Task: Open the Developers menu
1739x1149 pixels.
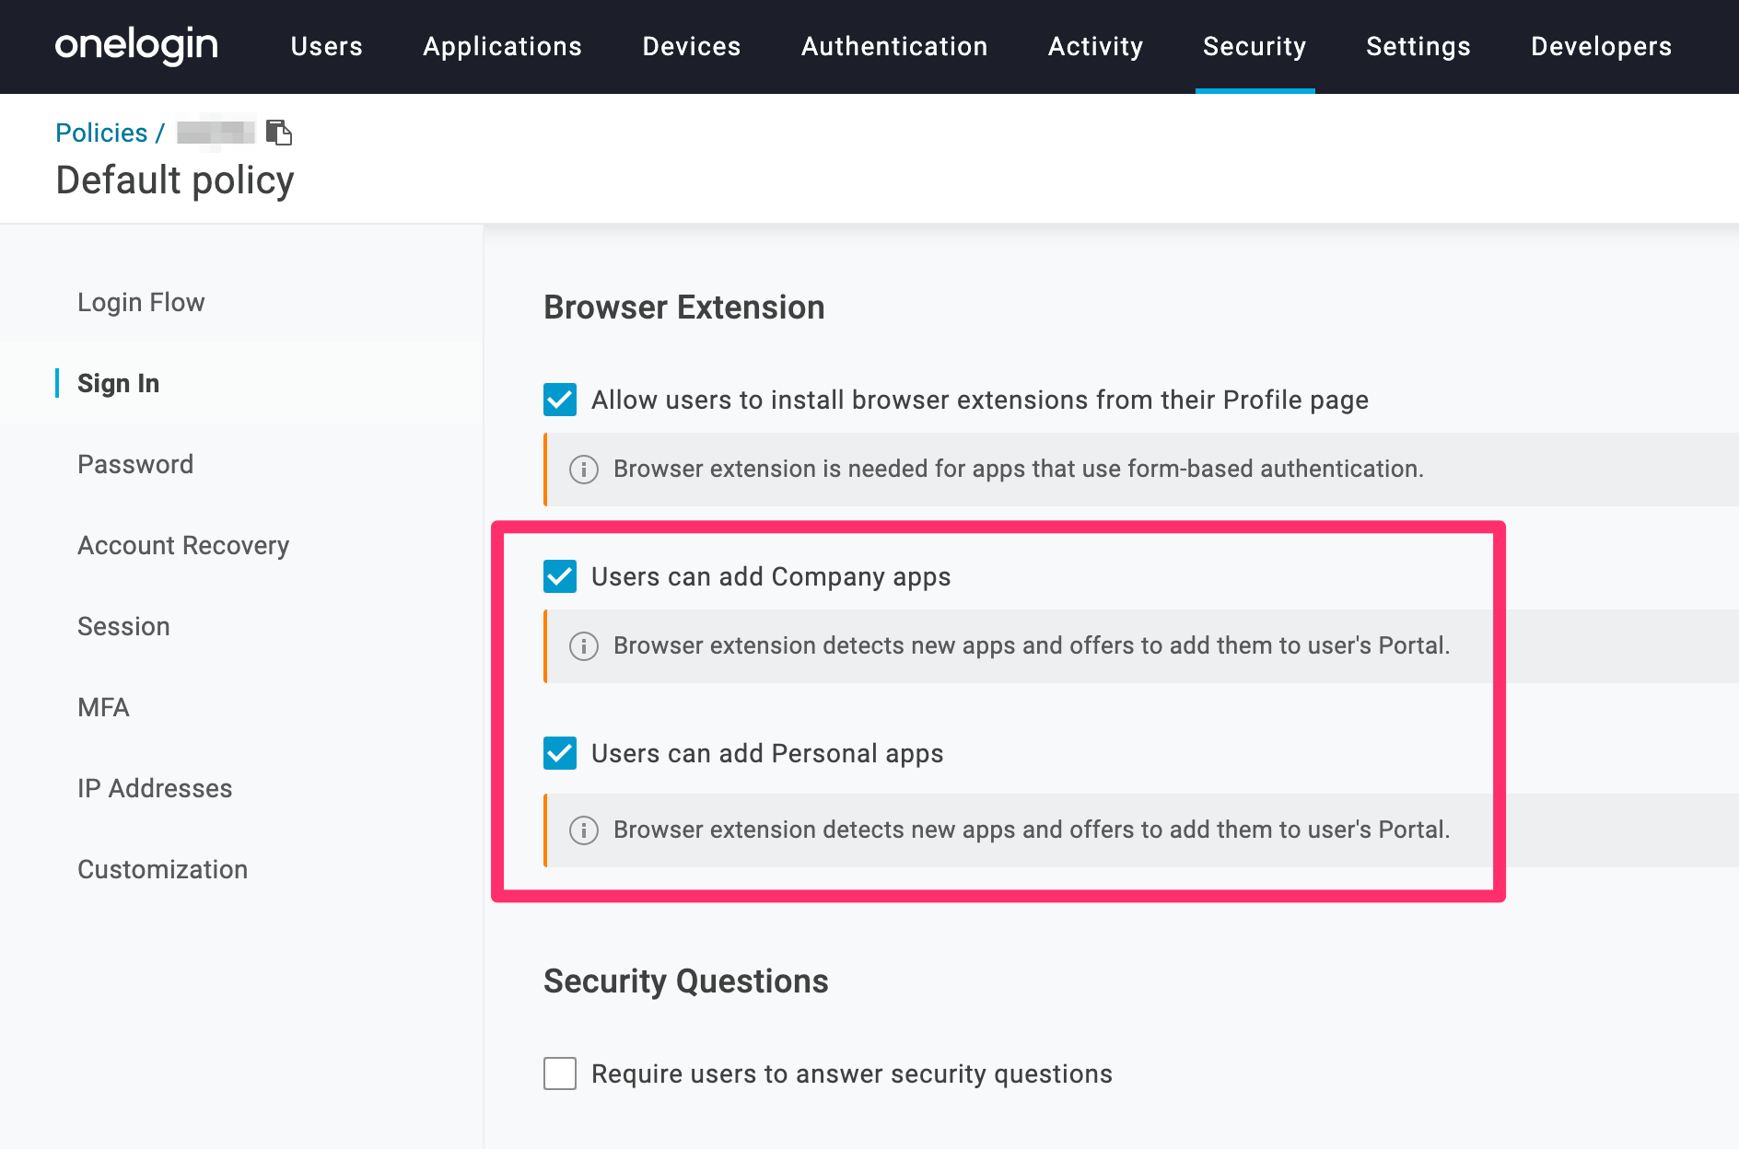Action: pyautogui.click(x=1602, y=46)
